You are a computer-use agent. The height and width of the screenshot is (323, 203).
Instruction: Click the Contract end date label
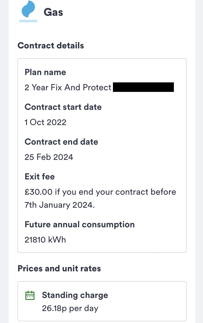pyautogui.click(x=61, y=142)
